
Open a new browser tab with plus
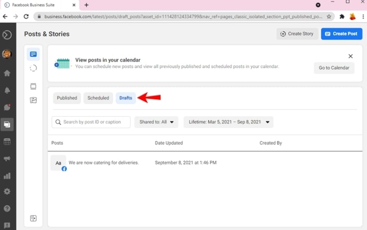pyautogui.click(x=86, y=5)
